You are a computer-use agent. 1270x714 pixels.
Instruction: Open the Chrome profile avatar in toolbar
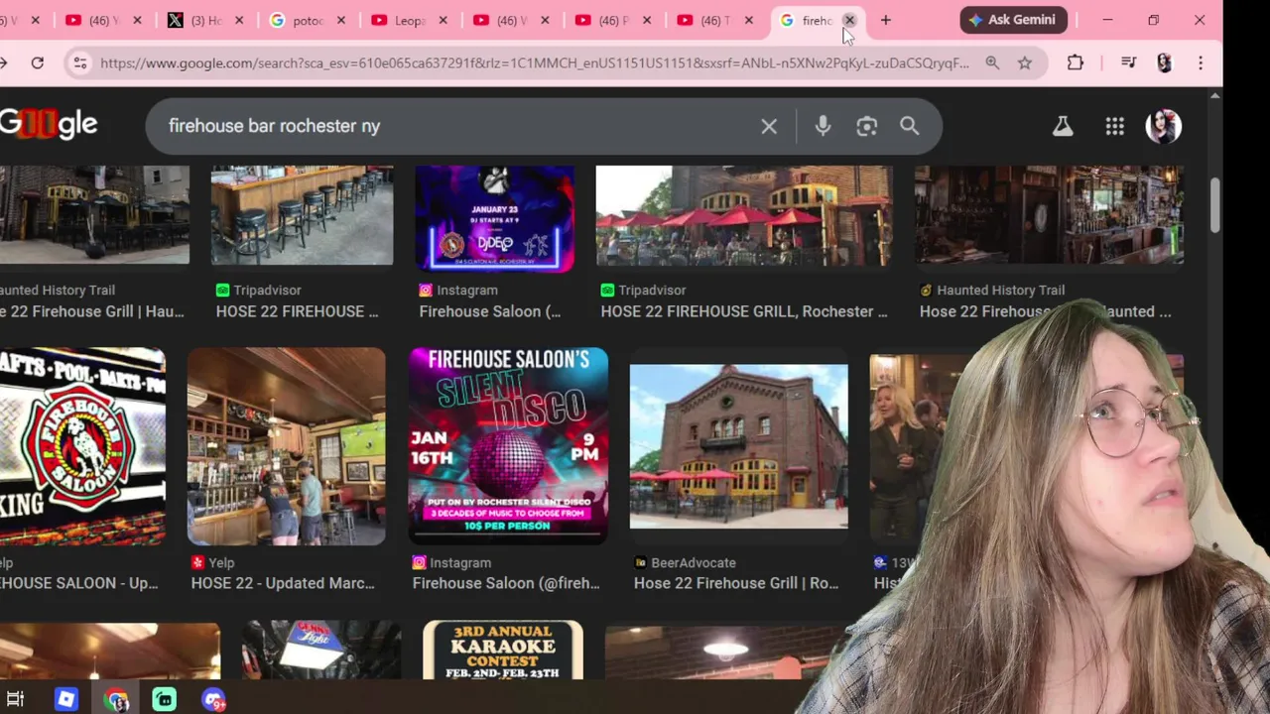(1164, 62)
